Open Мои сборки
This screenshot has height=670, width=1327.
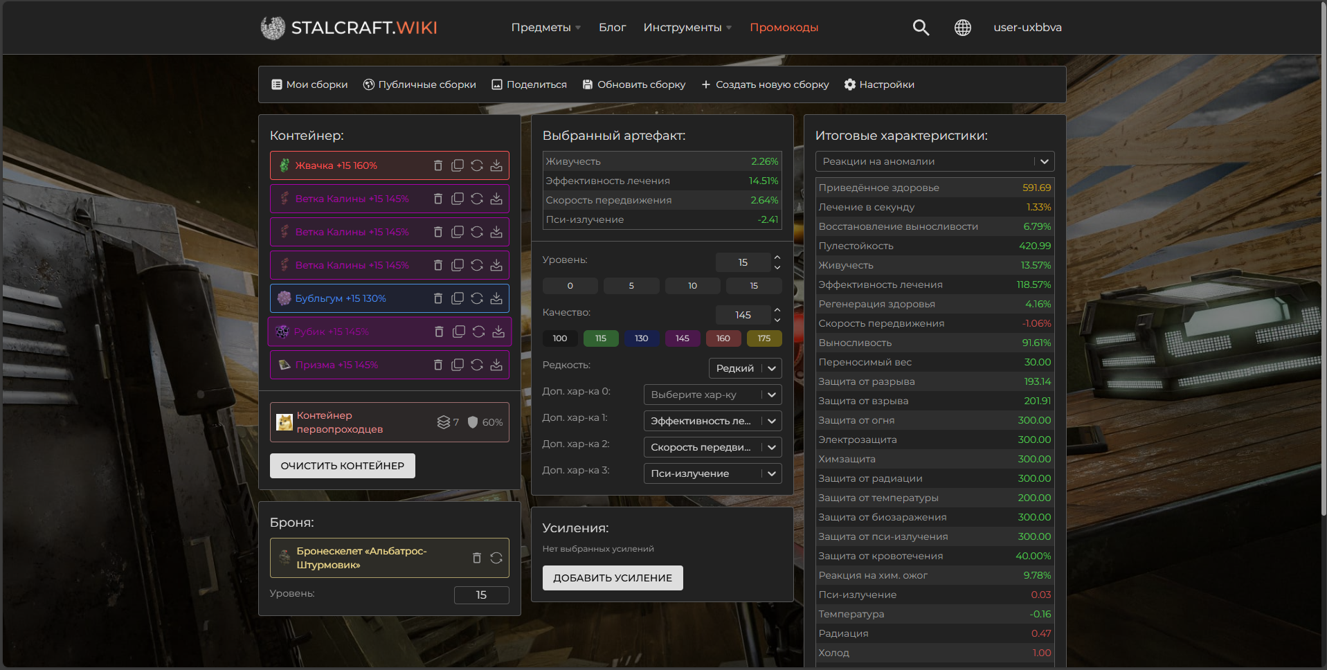(309, 84)
